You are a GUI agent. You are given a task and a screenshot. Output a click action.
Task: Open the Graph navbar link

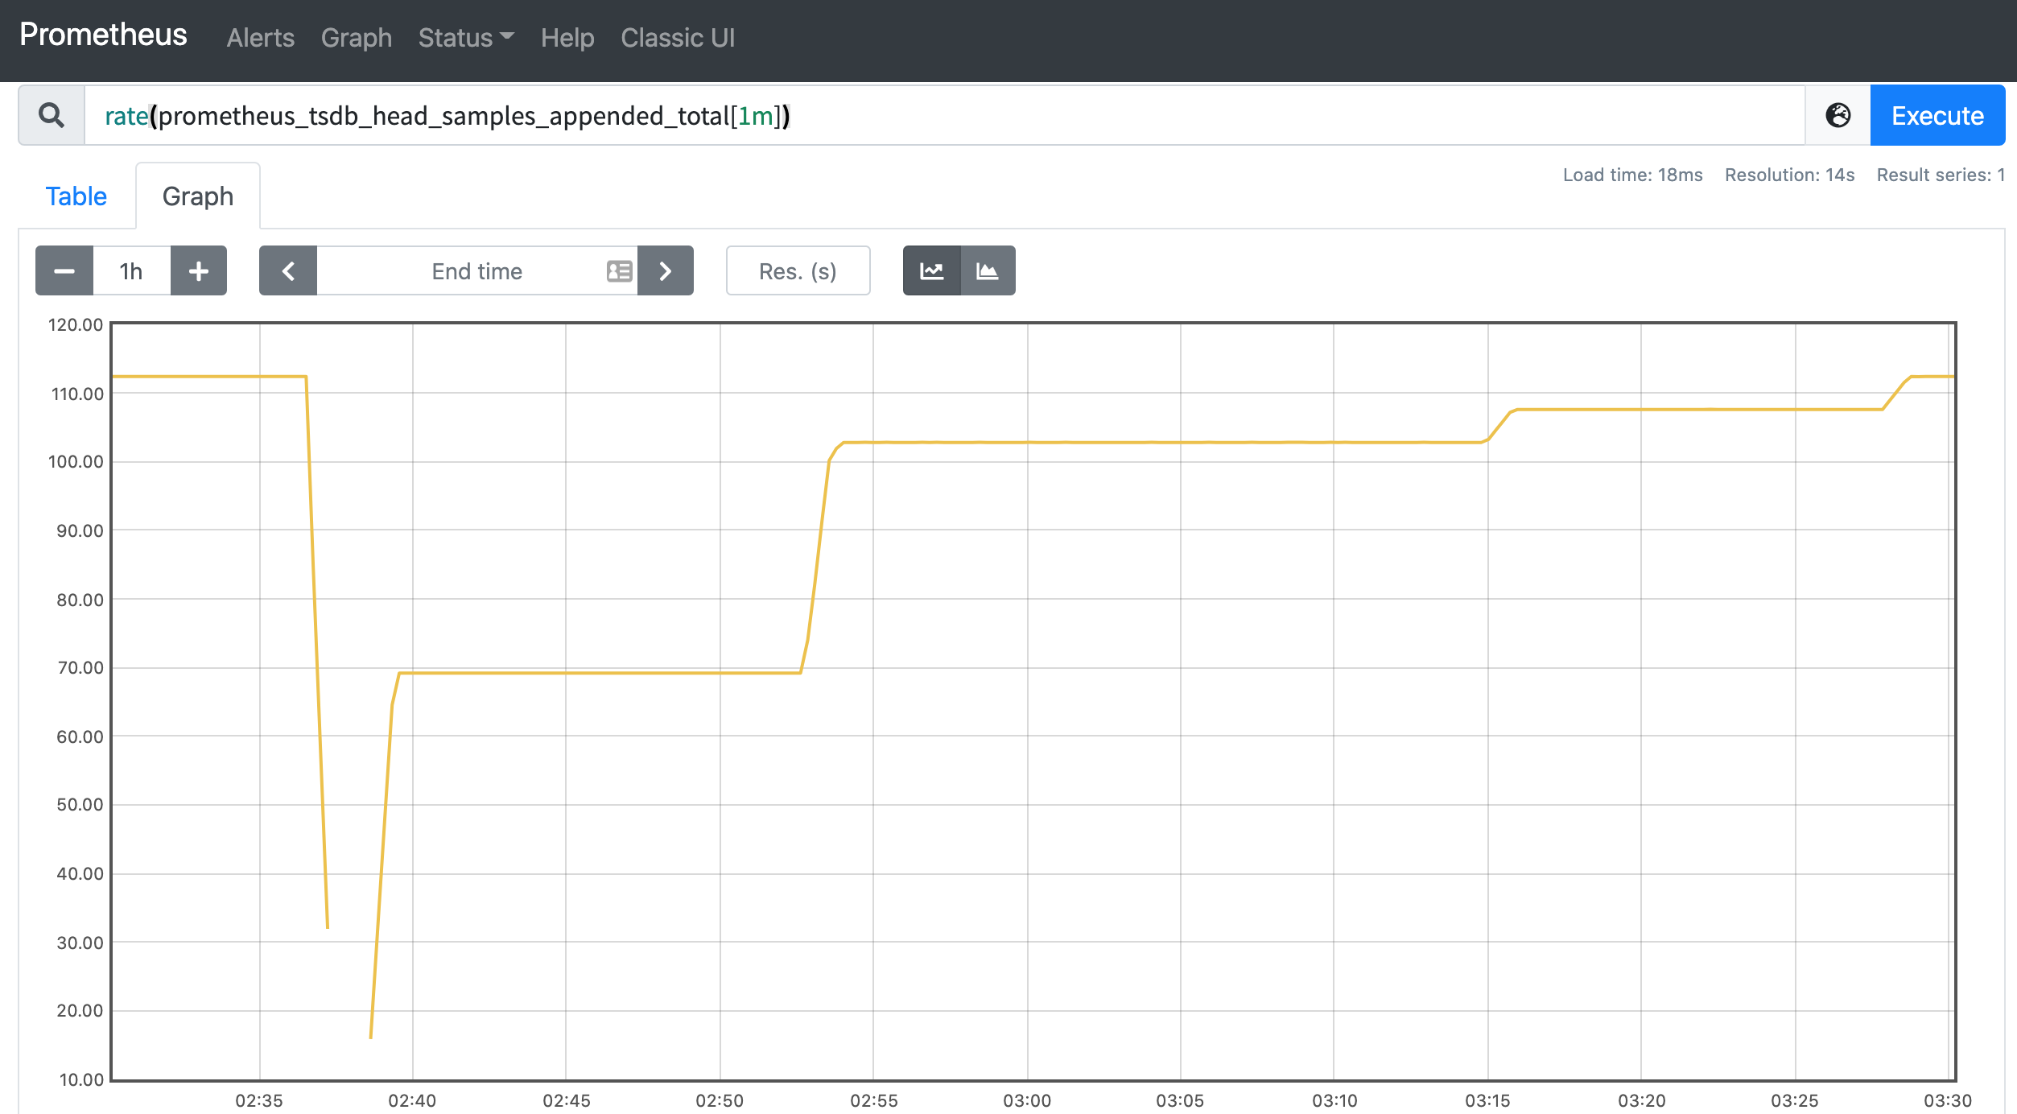tap(356, 38)
